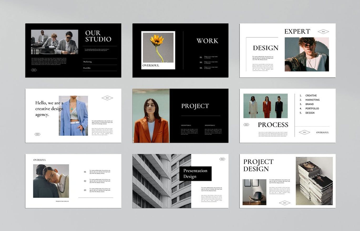Viewport: 360px width, 231px height.
Task: Click the diamond badge on the creative agency slide
Action: point(107,98)
